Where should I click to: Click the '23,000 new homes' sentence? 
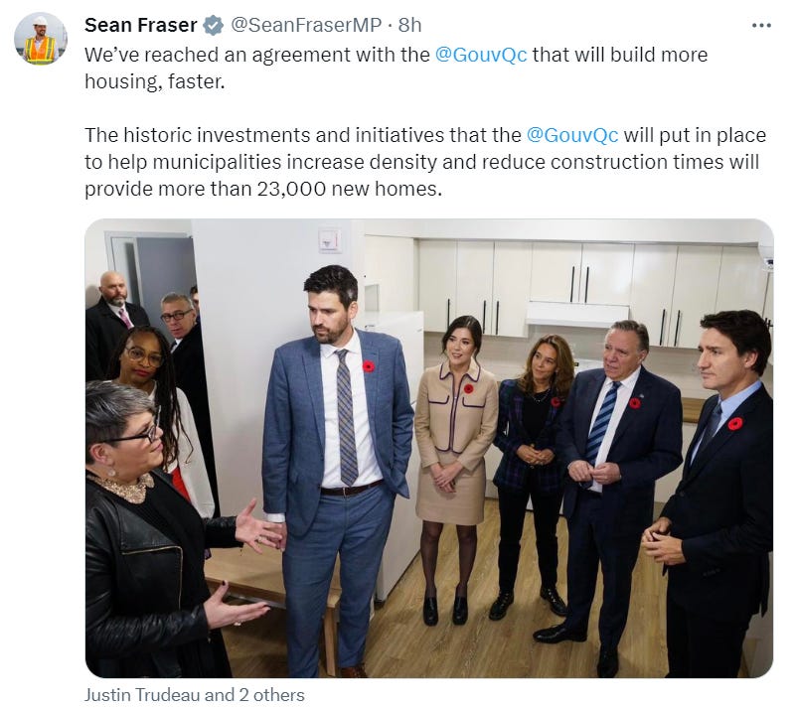[263, 189]
